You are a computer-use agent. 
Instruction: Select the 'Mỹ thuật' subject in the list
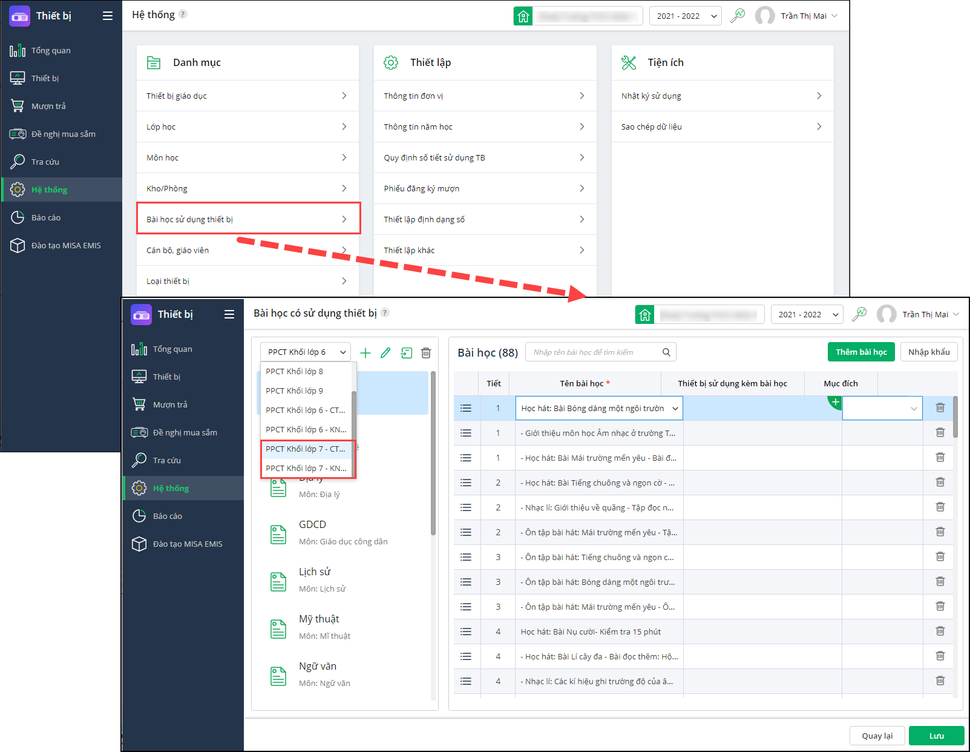[x=342, y=627]
